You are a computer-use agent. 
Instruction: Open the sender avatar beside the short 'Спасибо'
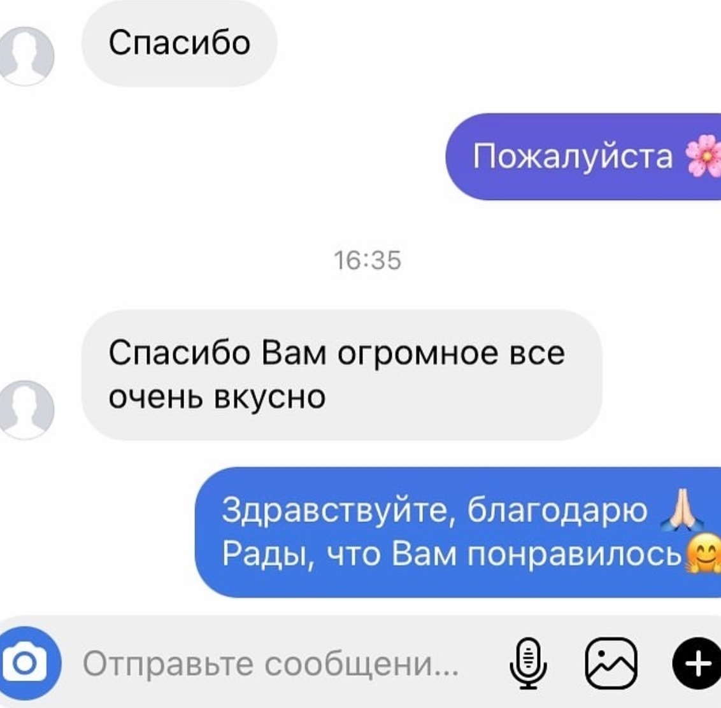[25, 56]
